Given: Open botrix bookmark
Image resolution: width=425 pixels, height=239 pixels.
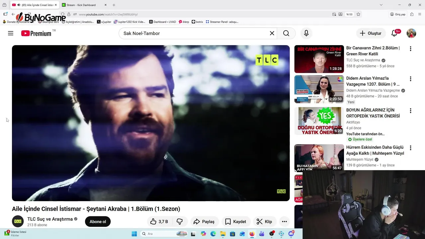Looking at the screenshot, I should point(198,22).
